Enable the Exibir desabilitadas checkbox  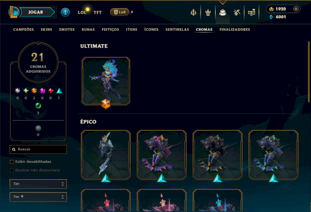pyautogui.click(x=12, y=162)
